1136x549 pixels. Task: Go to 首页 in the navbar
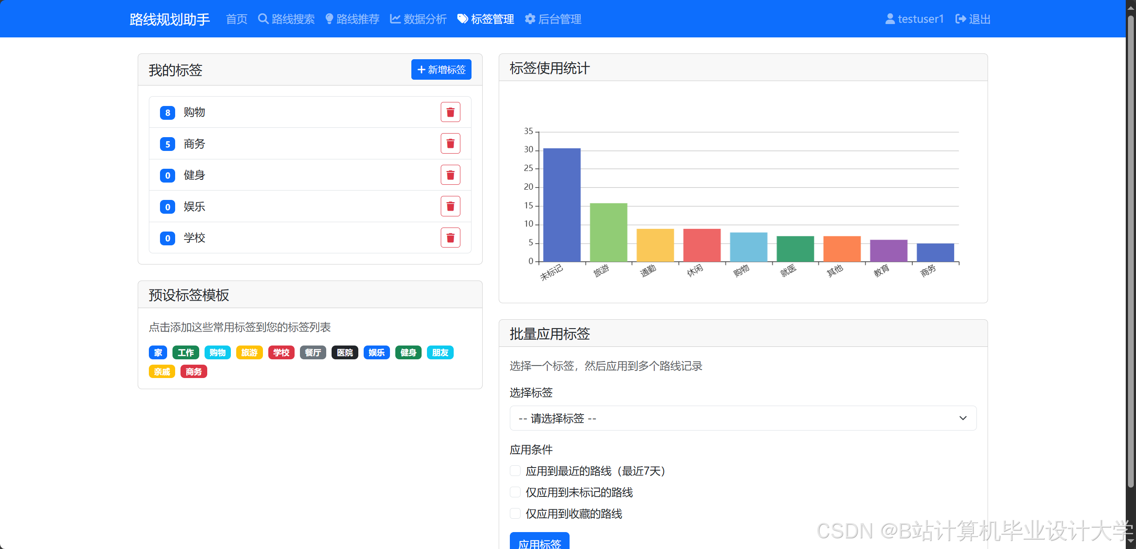[236, 19]
